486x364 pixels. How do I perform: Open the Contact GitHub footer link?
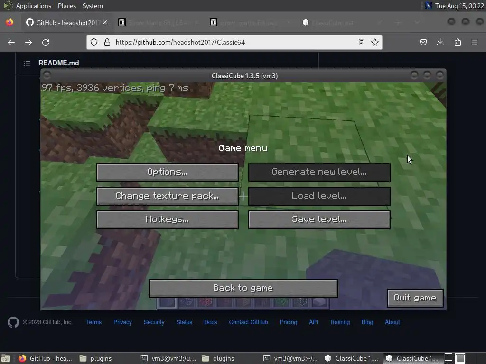(248, 322)
